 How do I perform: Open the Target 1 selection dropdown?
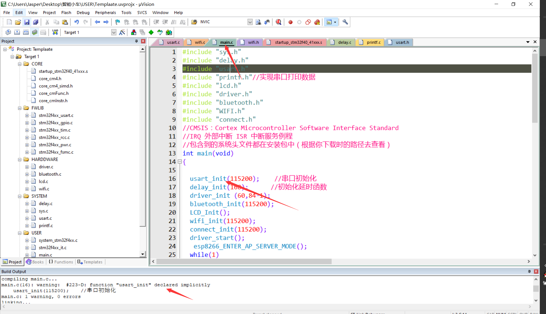pos(114,32)
